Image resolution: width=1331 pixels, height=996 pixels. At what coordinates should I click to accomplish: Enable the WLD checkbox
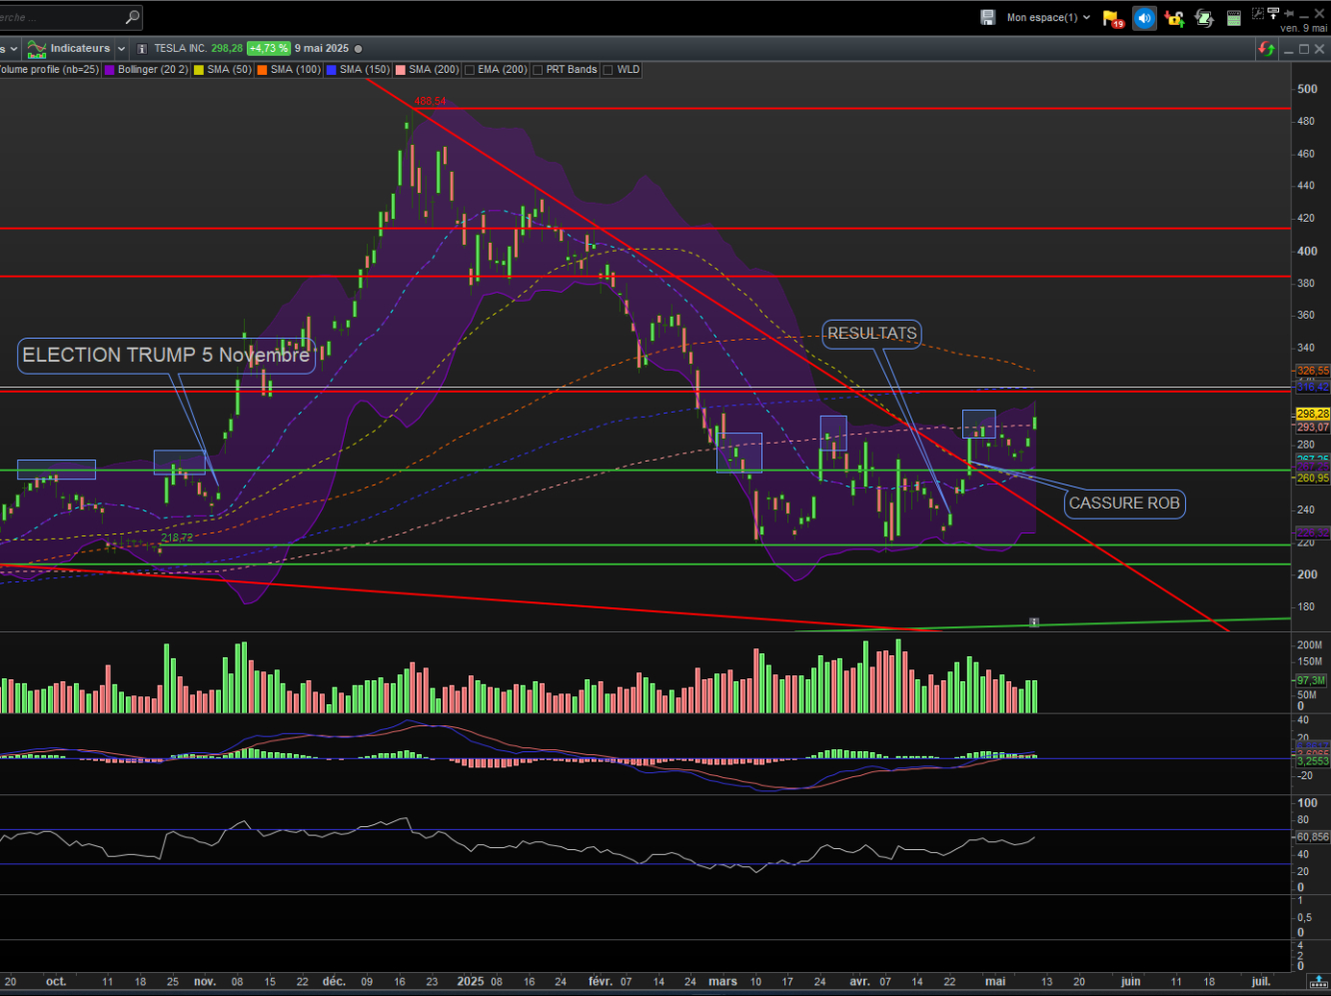609,70
